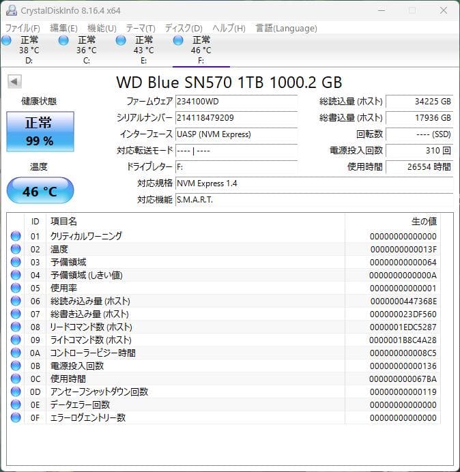Click the 回転数 value ---- (SSD)
The width and height of the screenshot is (460, 472).
[x=419, y=134]
